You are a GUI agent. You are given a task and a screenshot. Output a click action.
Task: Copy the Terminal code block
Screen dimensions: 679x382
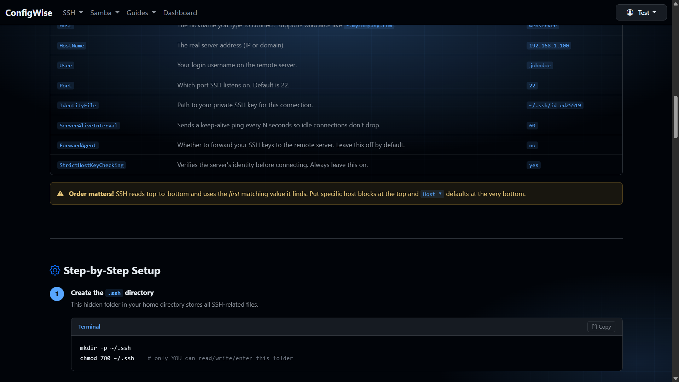click(x=601, y=327)
